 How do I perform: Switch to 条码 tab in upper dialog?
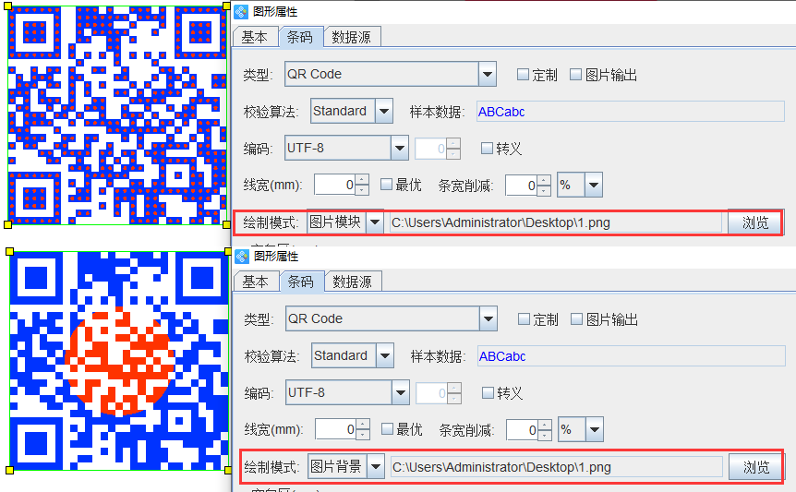[300, 37]
